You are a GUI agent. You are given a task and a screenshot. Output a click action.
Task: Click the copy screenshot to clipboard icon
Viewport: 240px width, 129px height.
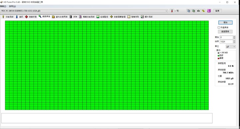pyautogui.click(x=193, y=11)
